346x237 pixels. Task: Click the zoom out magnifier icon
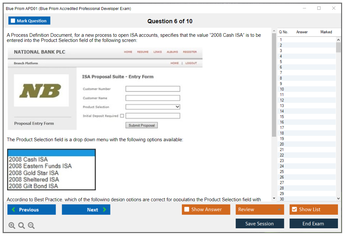pyautogui.click(x=31, y=226)
